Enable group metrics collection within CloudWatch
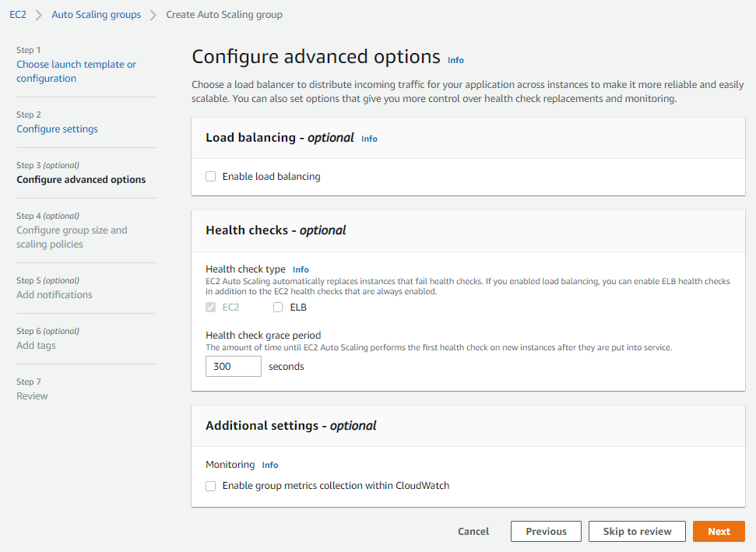Screen dimensions: 756x552 (x=211, y=486)
